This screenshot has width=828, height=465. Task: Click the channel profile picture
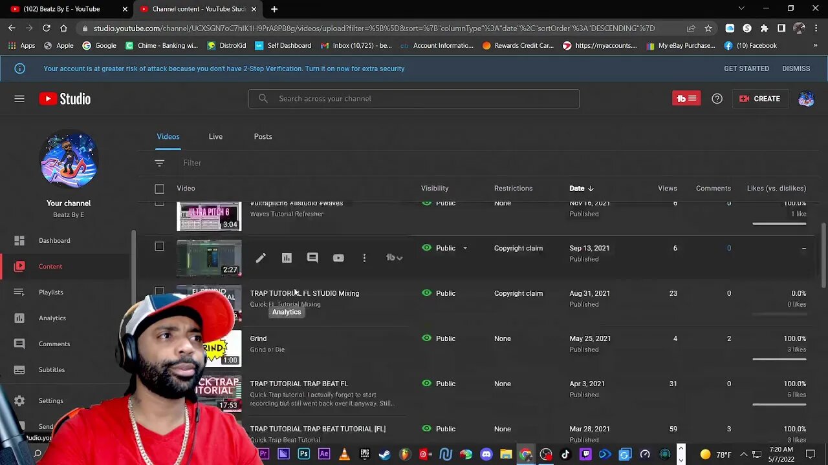(69, 159)
